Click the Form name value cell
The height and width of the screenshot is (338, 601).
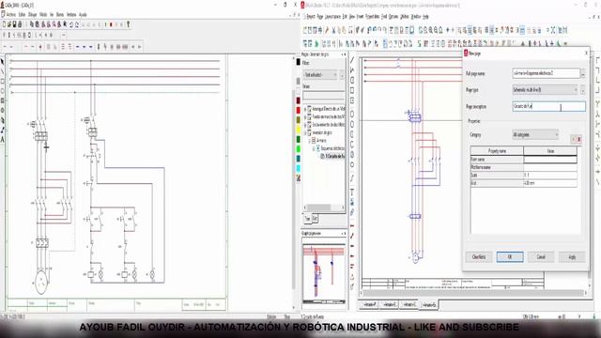click(550, 159)
